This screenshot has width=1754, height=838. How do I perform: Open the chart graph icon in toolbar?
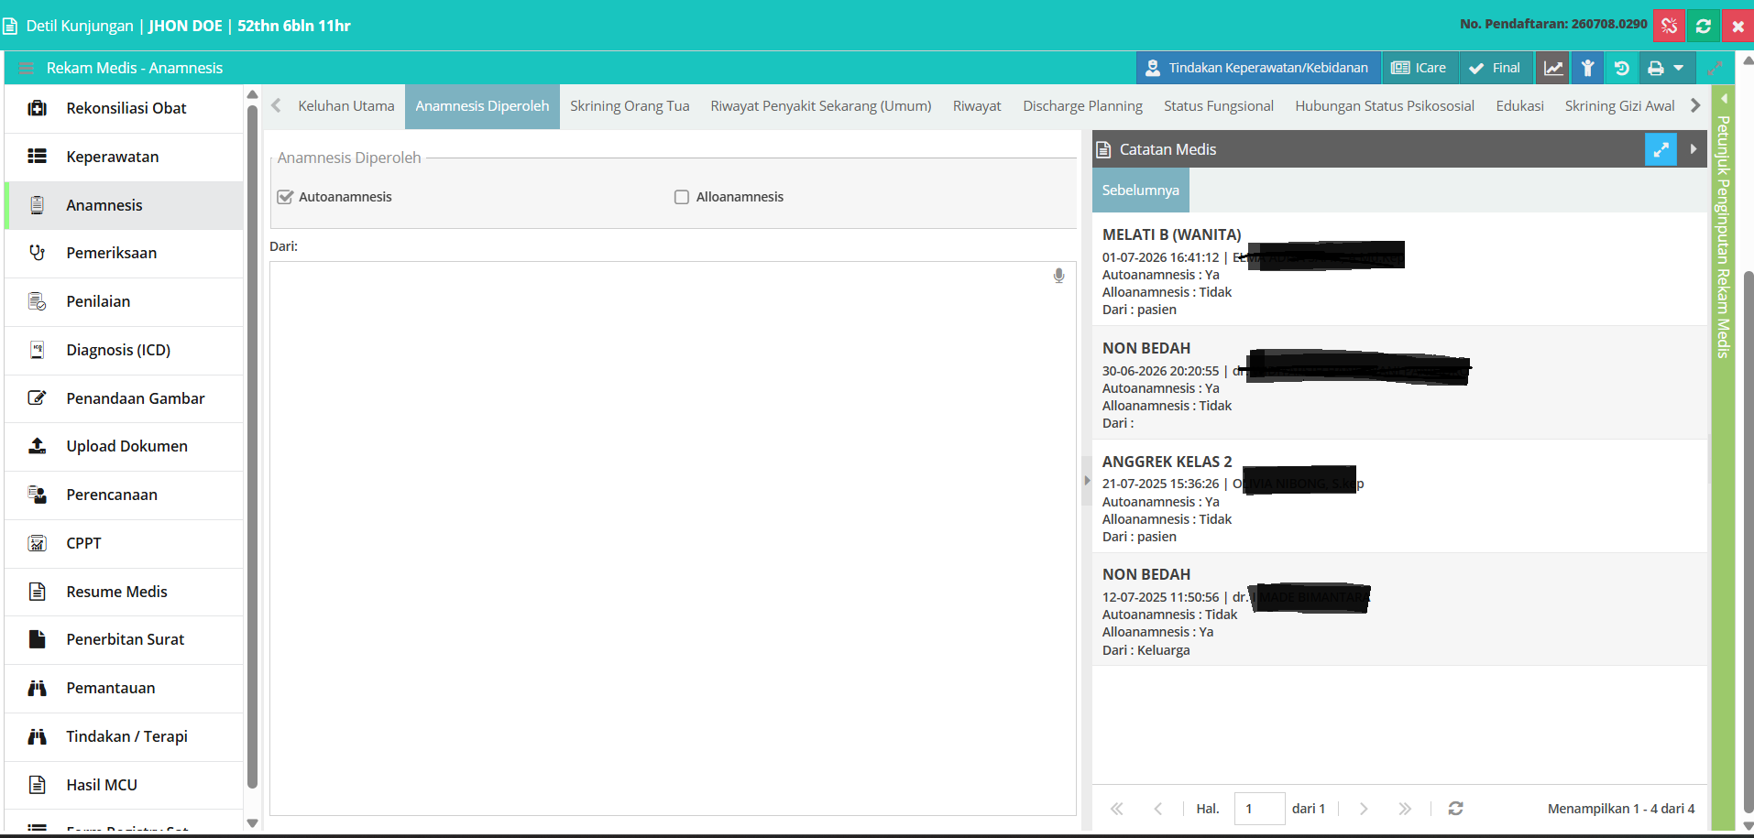click(1553, 68)
